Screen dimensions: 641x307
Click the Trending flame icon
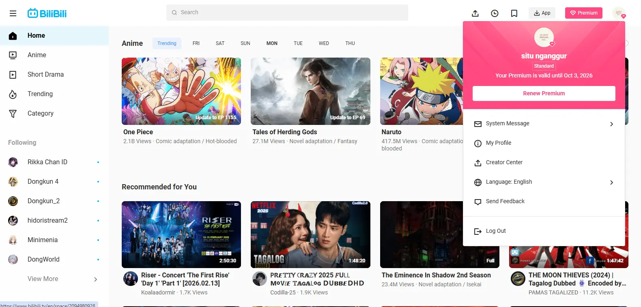tap(13, 94)
